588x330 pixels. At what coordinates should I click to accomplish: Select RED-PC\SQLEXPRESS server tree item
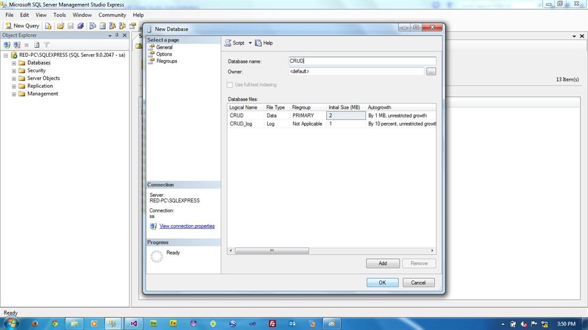[72, 55]
